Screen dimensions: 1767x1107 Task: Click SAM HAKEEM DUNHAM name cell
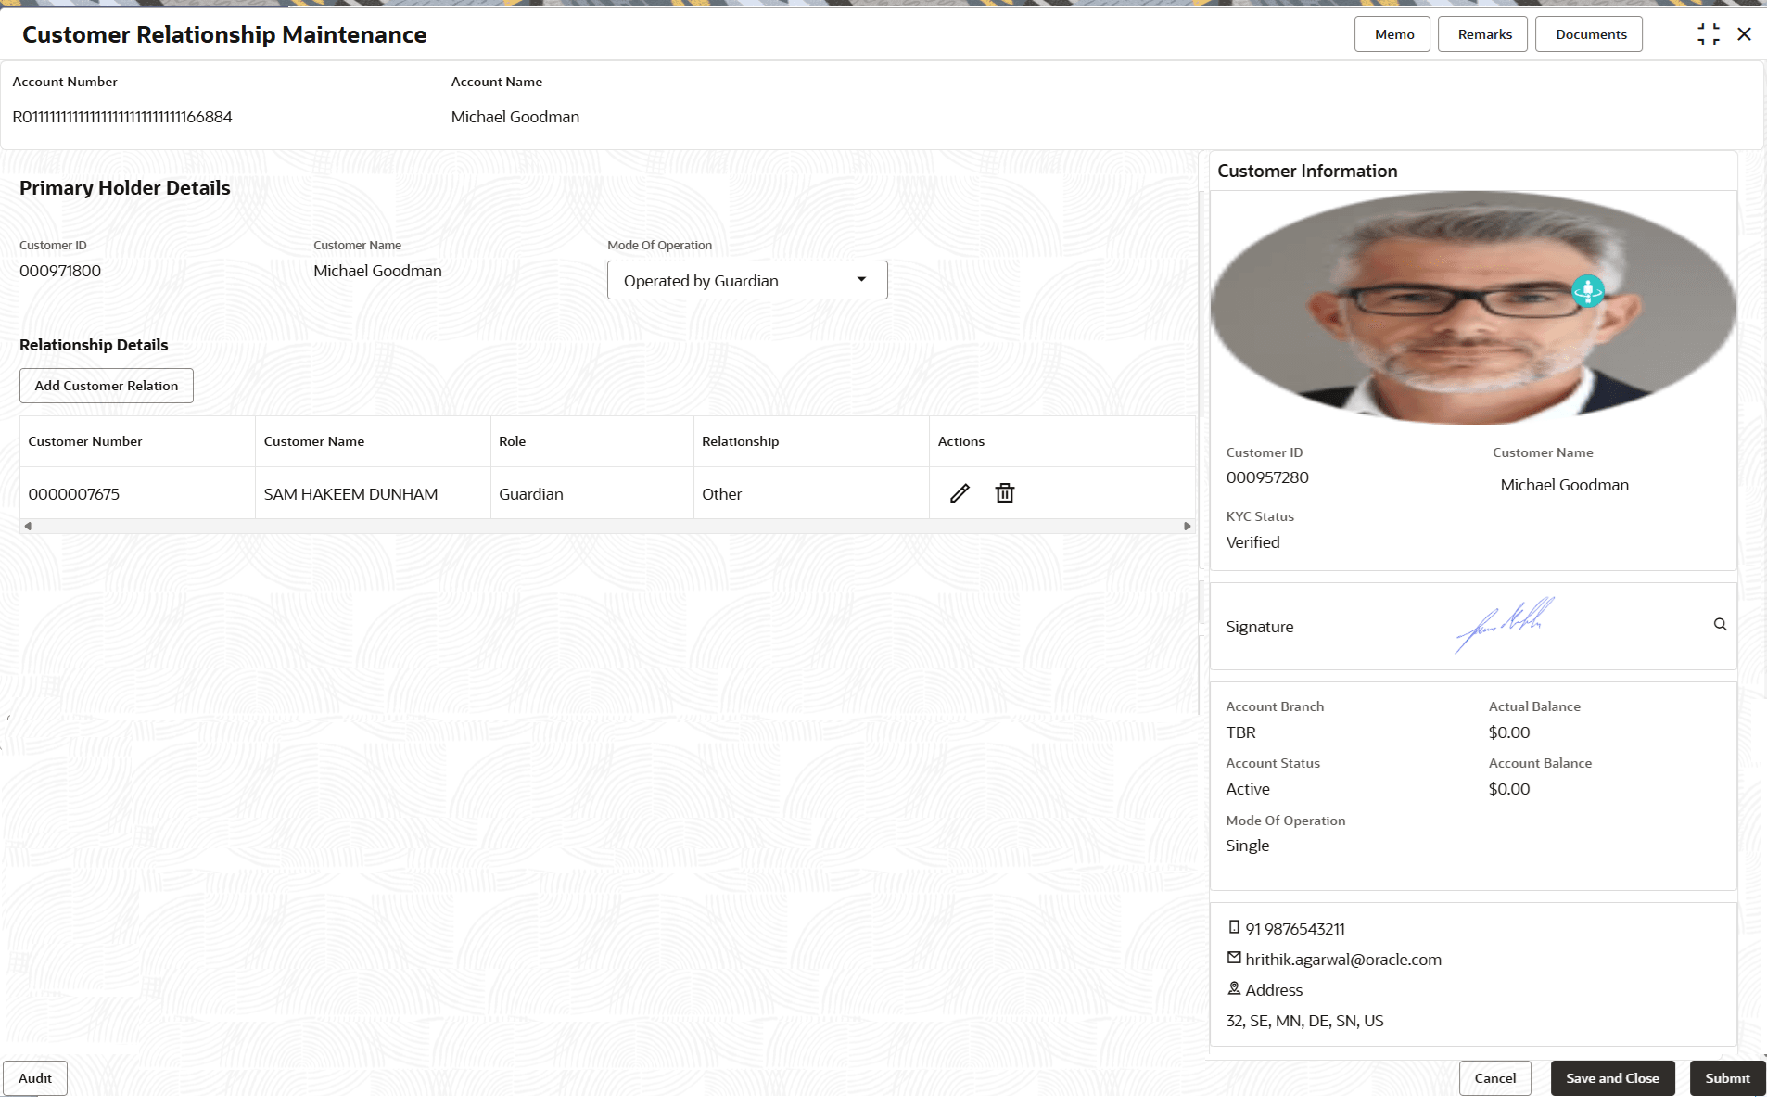pos(373,493)
